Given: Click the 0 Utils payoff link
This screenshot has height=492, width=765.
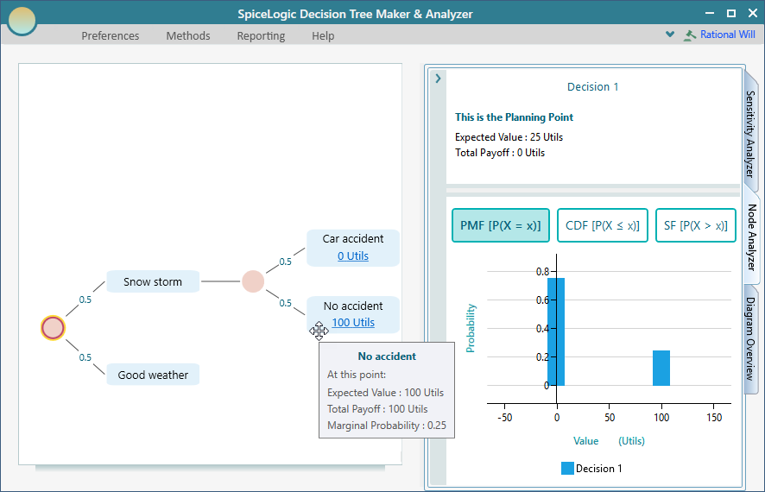Looking at the screenshot, I should click(353, 255).
